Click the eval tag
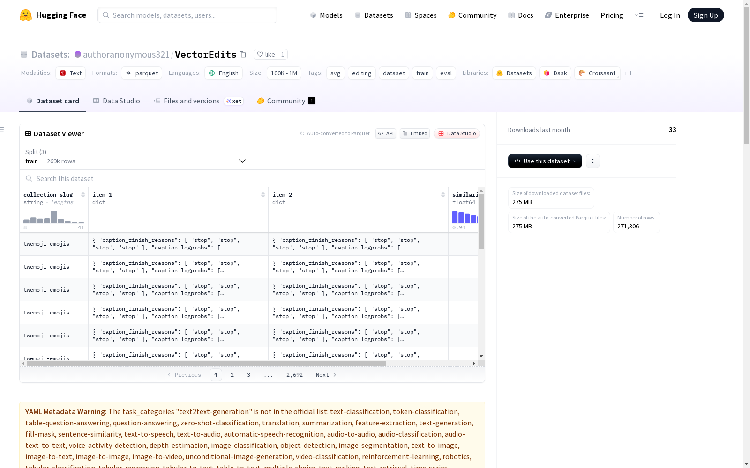Viewport: 750px width, 468px height. (x=446, y=73)
